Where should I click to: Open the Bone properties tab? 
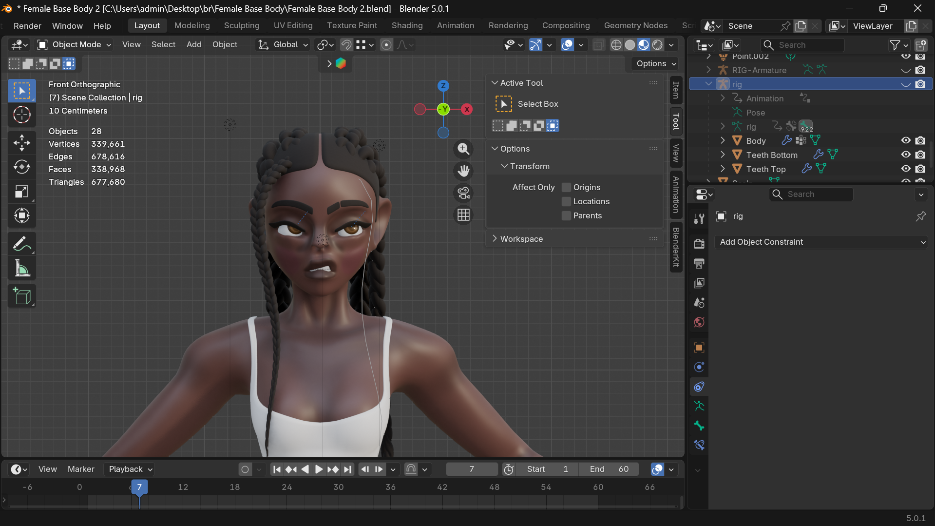pyautogui.click(x=699, y=426)
